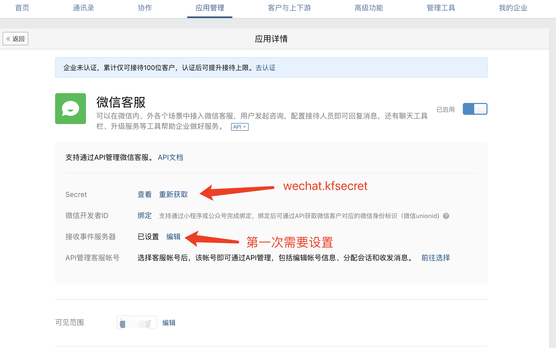Switch to the 通讯录 contacts tab
The height and width of the screenshot is (348, 556).
click(83, 8)
